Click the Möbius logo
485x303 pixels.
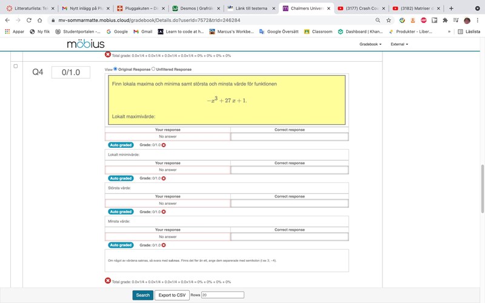[x=85, y=44]
